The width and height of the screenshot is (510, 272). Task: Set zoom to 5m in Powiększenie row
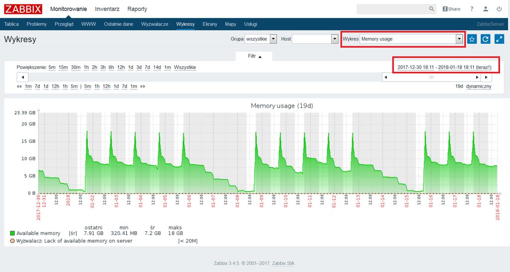point(52,67)
